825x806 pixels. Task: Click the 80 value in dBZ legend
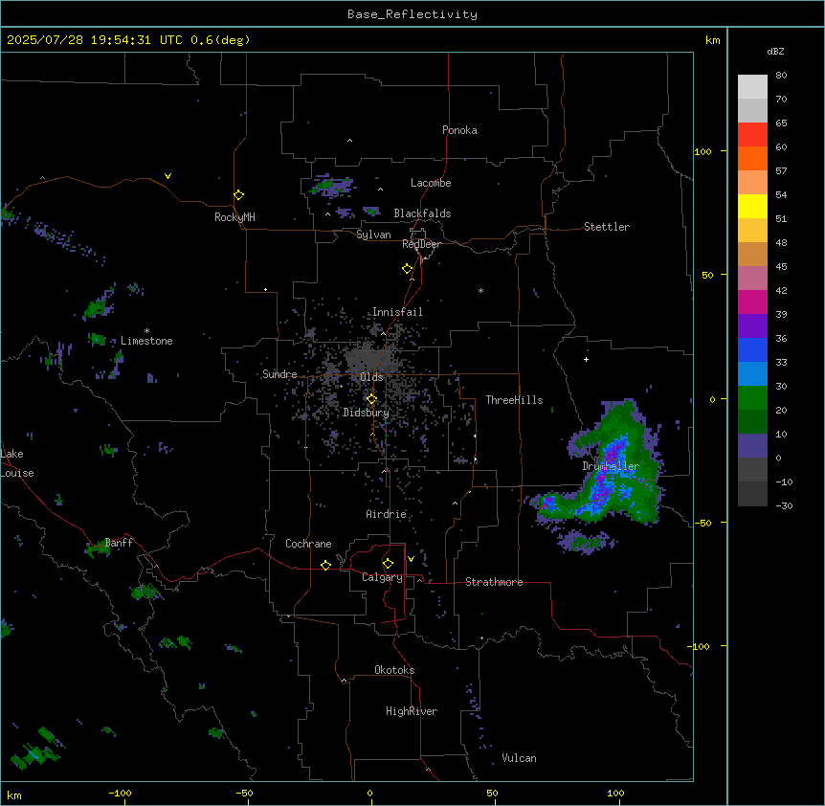click(x=781, y=76)
